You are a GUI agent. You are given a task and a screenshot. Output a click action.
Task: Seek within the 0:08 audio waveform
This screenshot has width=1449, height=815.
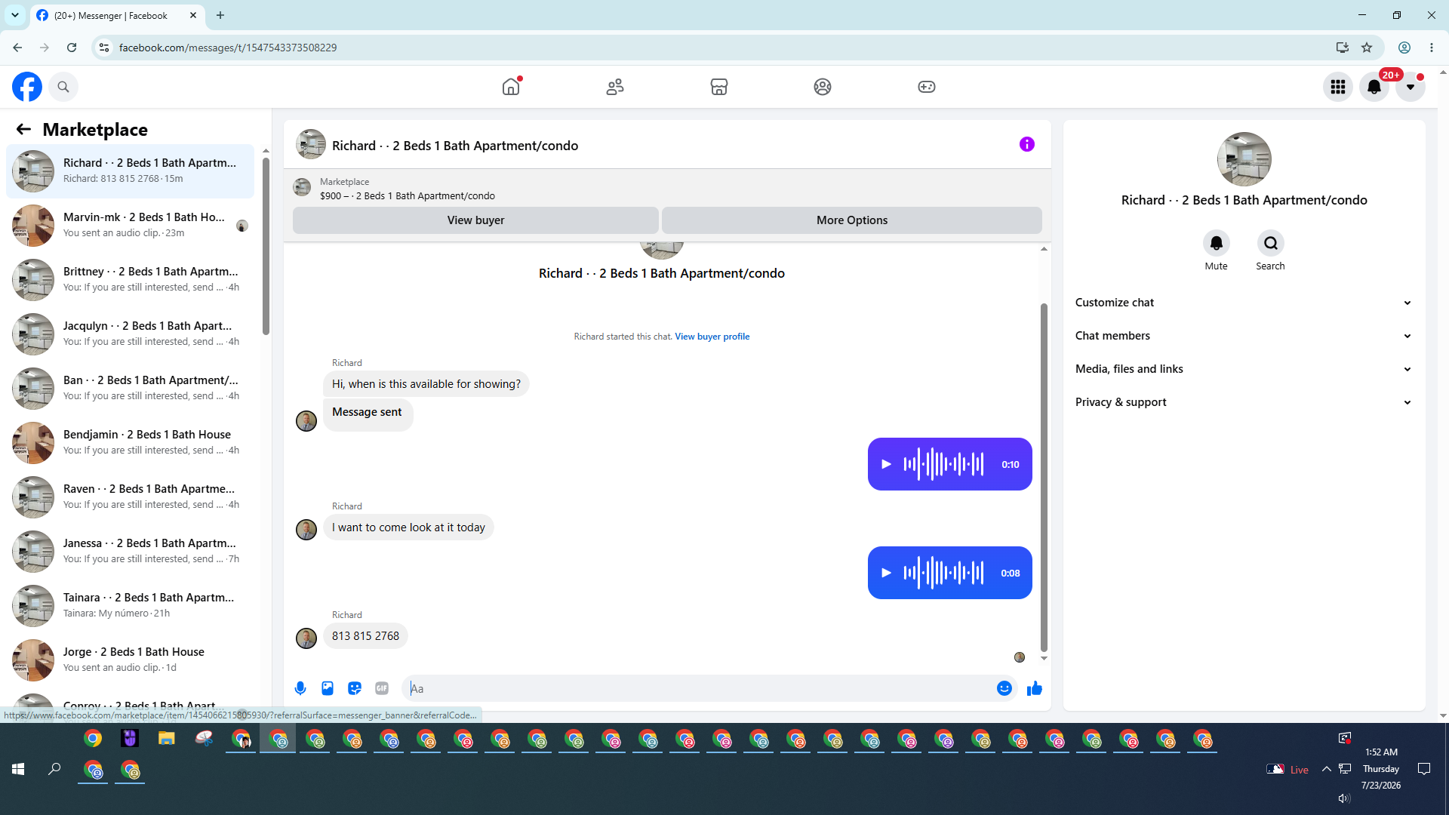click(x=944, y=573)
